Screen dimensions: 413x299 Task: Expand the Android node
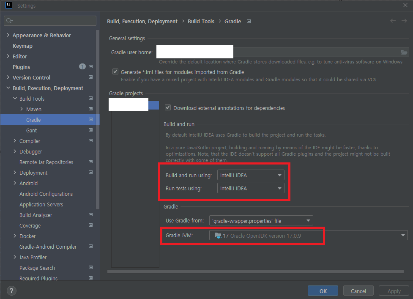tap(15, 183)
